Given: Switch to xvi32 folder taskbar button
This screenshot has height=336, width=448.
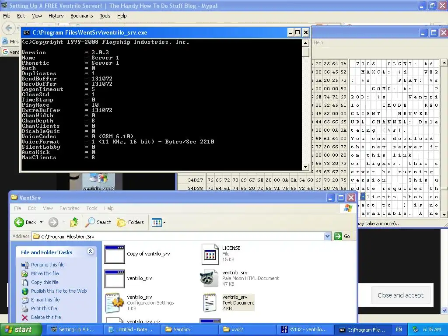Looking at the screenshot, I should point(246,329).
